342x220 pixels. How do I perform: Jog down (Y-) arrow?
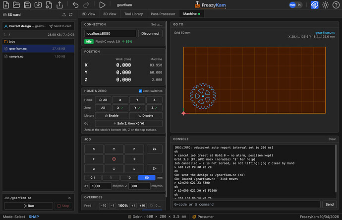114,169
